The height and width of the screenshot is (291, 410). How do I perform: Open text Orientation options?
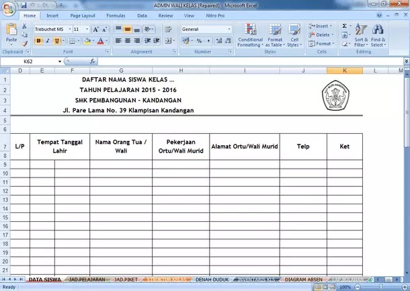click(149, 29)
